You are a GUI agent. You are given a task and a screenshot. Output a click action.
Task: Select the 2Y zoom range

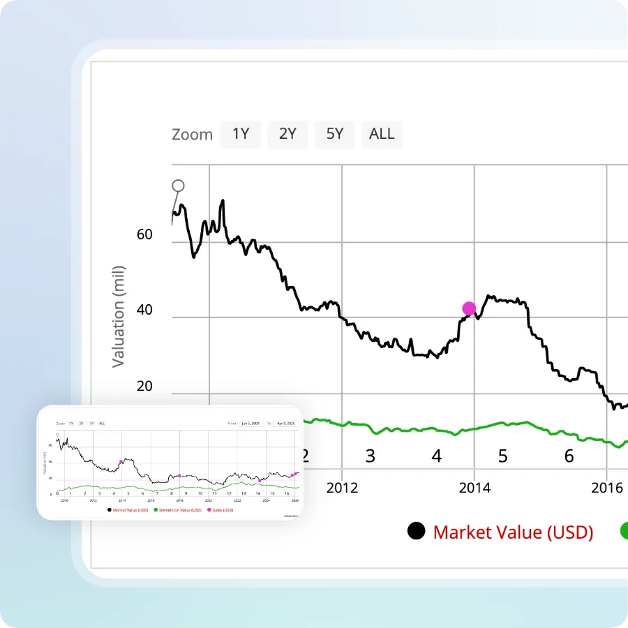(287, 134)
